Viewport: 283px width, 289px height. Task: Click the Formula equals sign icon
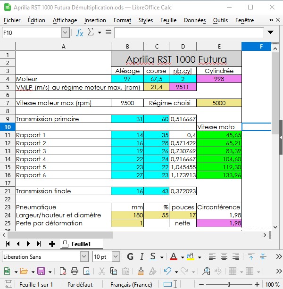[108, 32]
